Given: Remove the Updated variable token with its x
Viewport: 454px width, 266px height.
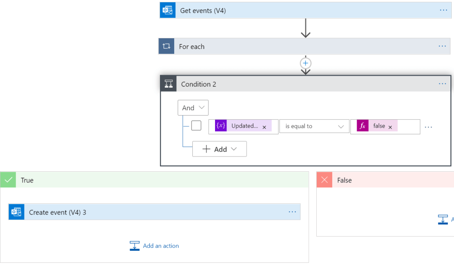Looking at the screenshot, I should click(x=264, y=127).
